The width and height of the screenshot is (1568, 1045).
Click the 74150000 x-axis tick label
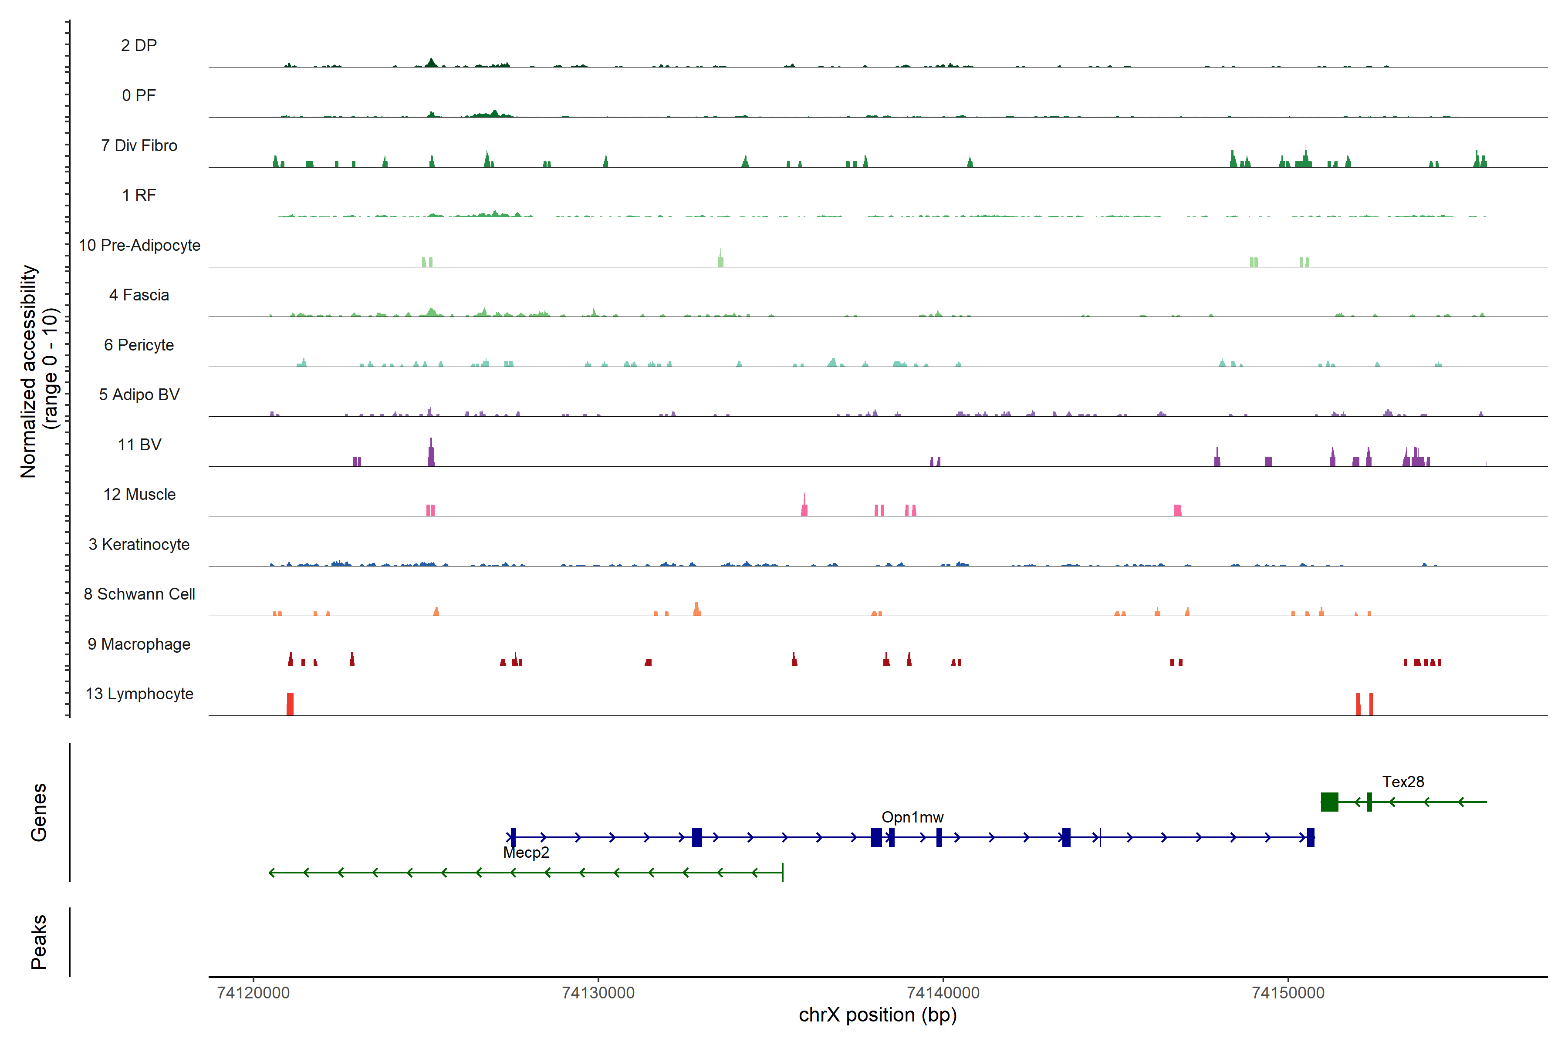coord(1288,992)
